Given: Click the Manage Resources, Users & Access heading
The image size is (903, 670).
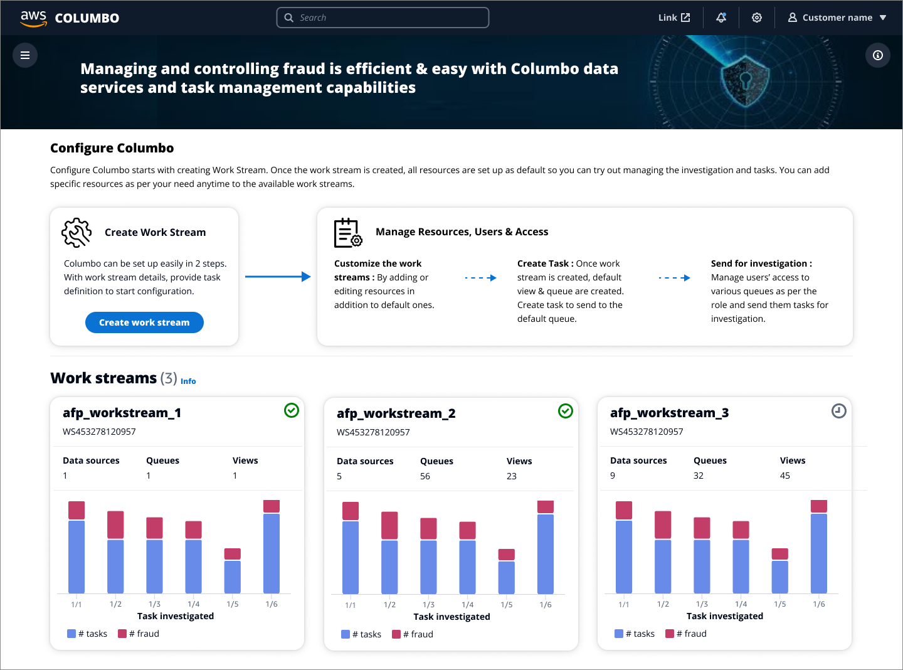Looking at the screenshot, I should [x=462, y=232].
